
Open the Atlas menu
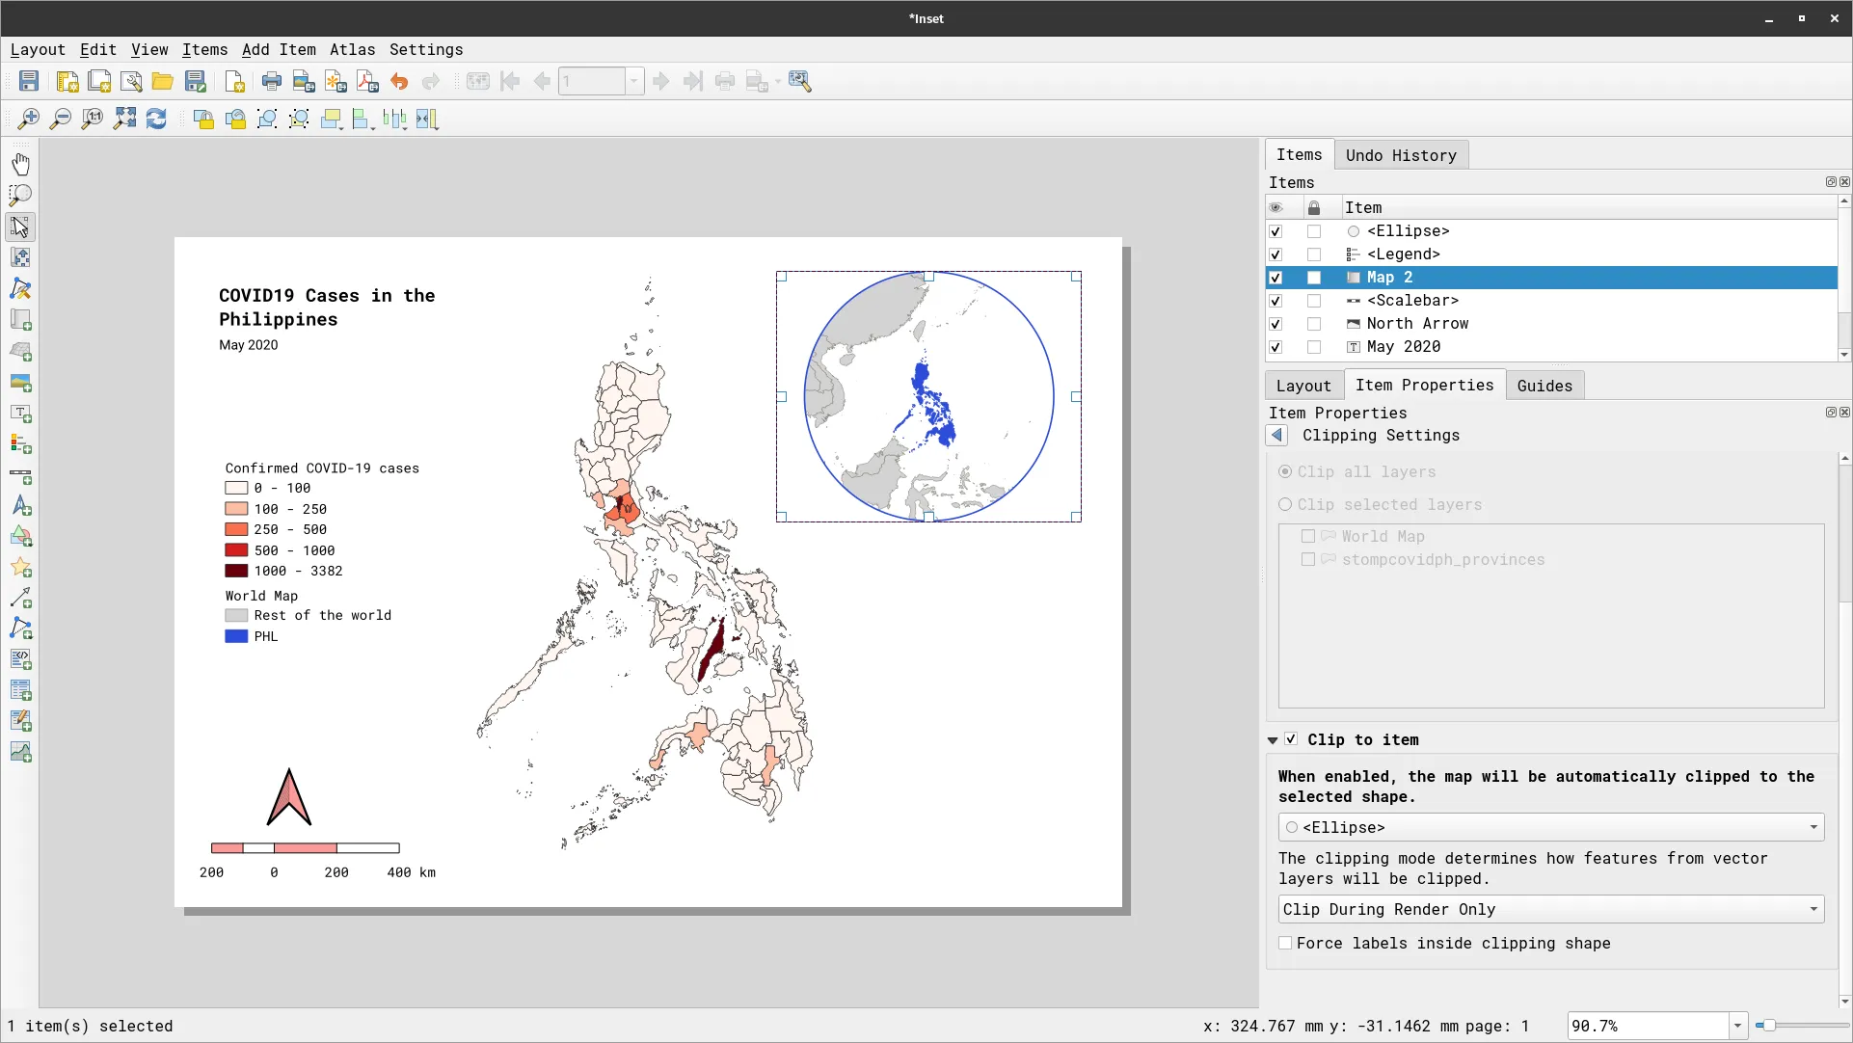click(353, 49)
